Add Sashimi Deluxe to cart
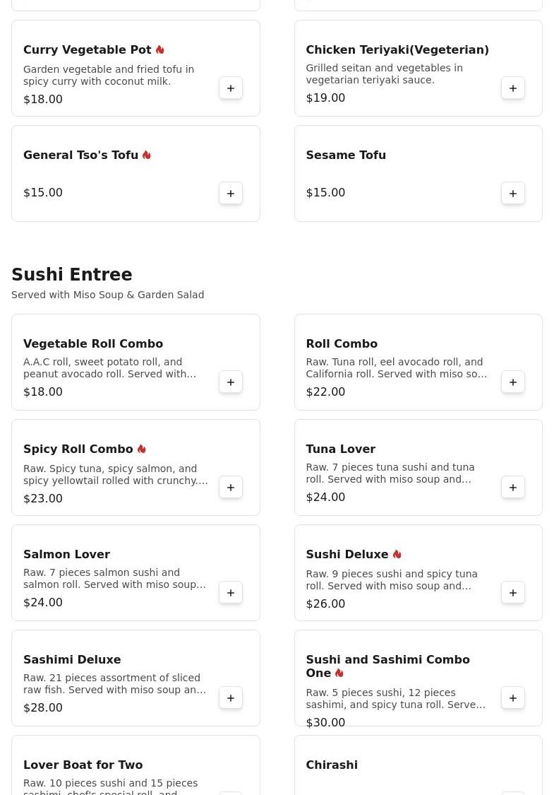The height and width of the screenshot is (795, 554). tap(231, 698)
